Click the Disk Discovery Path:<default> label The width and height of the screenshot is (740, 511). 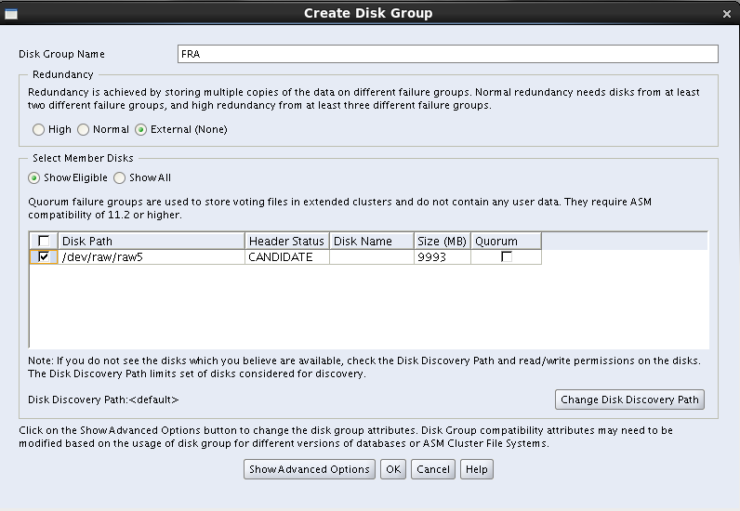pyautogui.click(x=103, y=400)
